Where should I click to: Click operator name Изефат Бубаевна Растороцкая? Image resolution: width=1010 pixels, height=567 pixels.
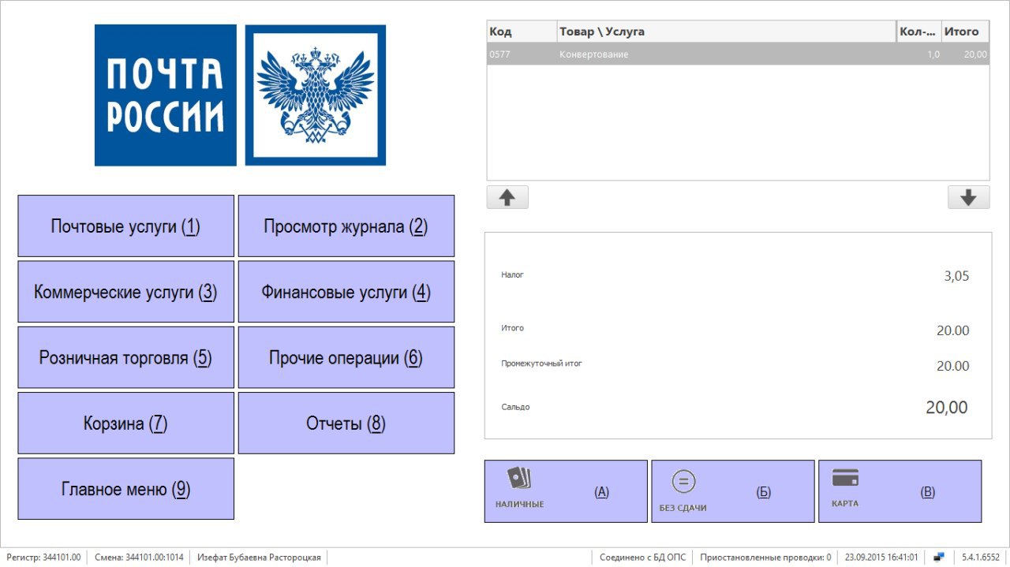click(259, 558)
